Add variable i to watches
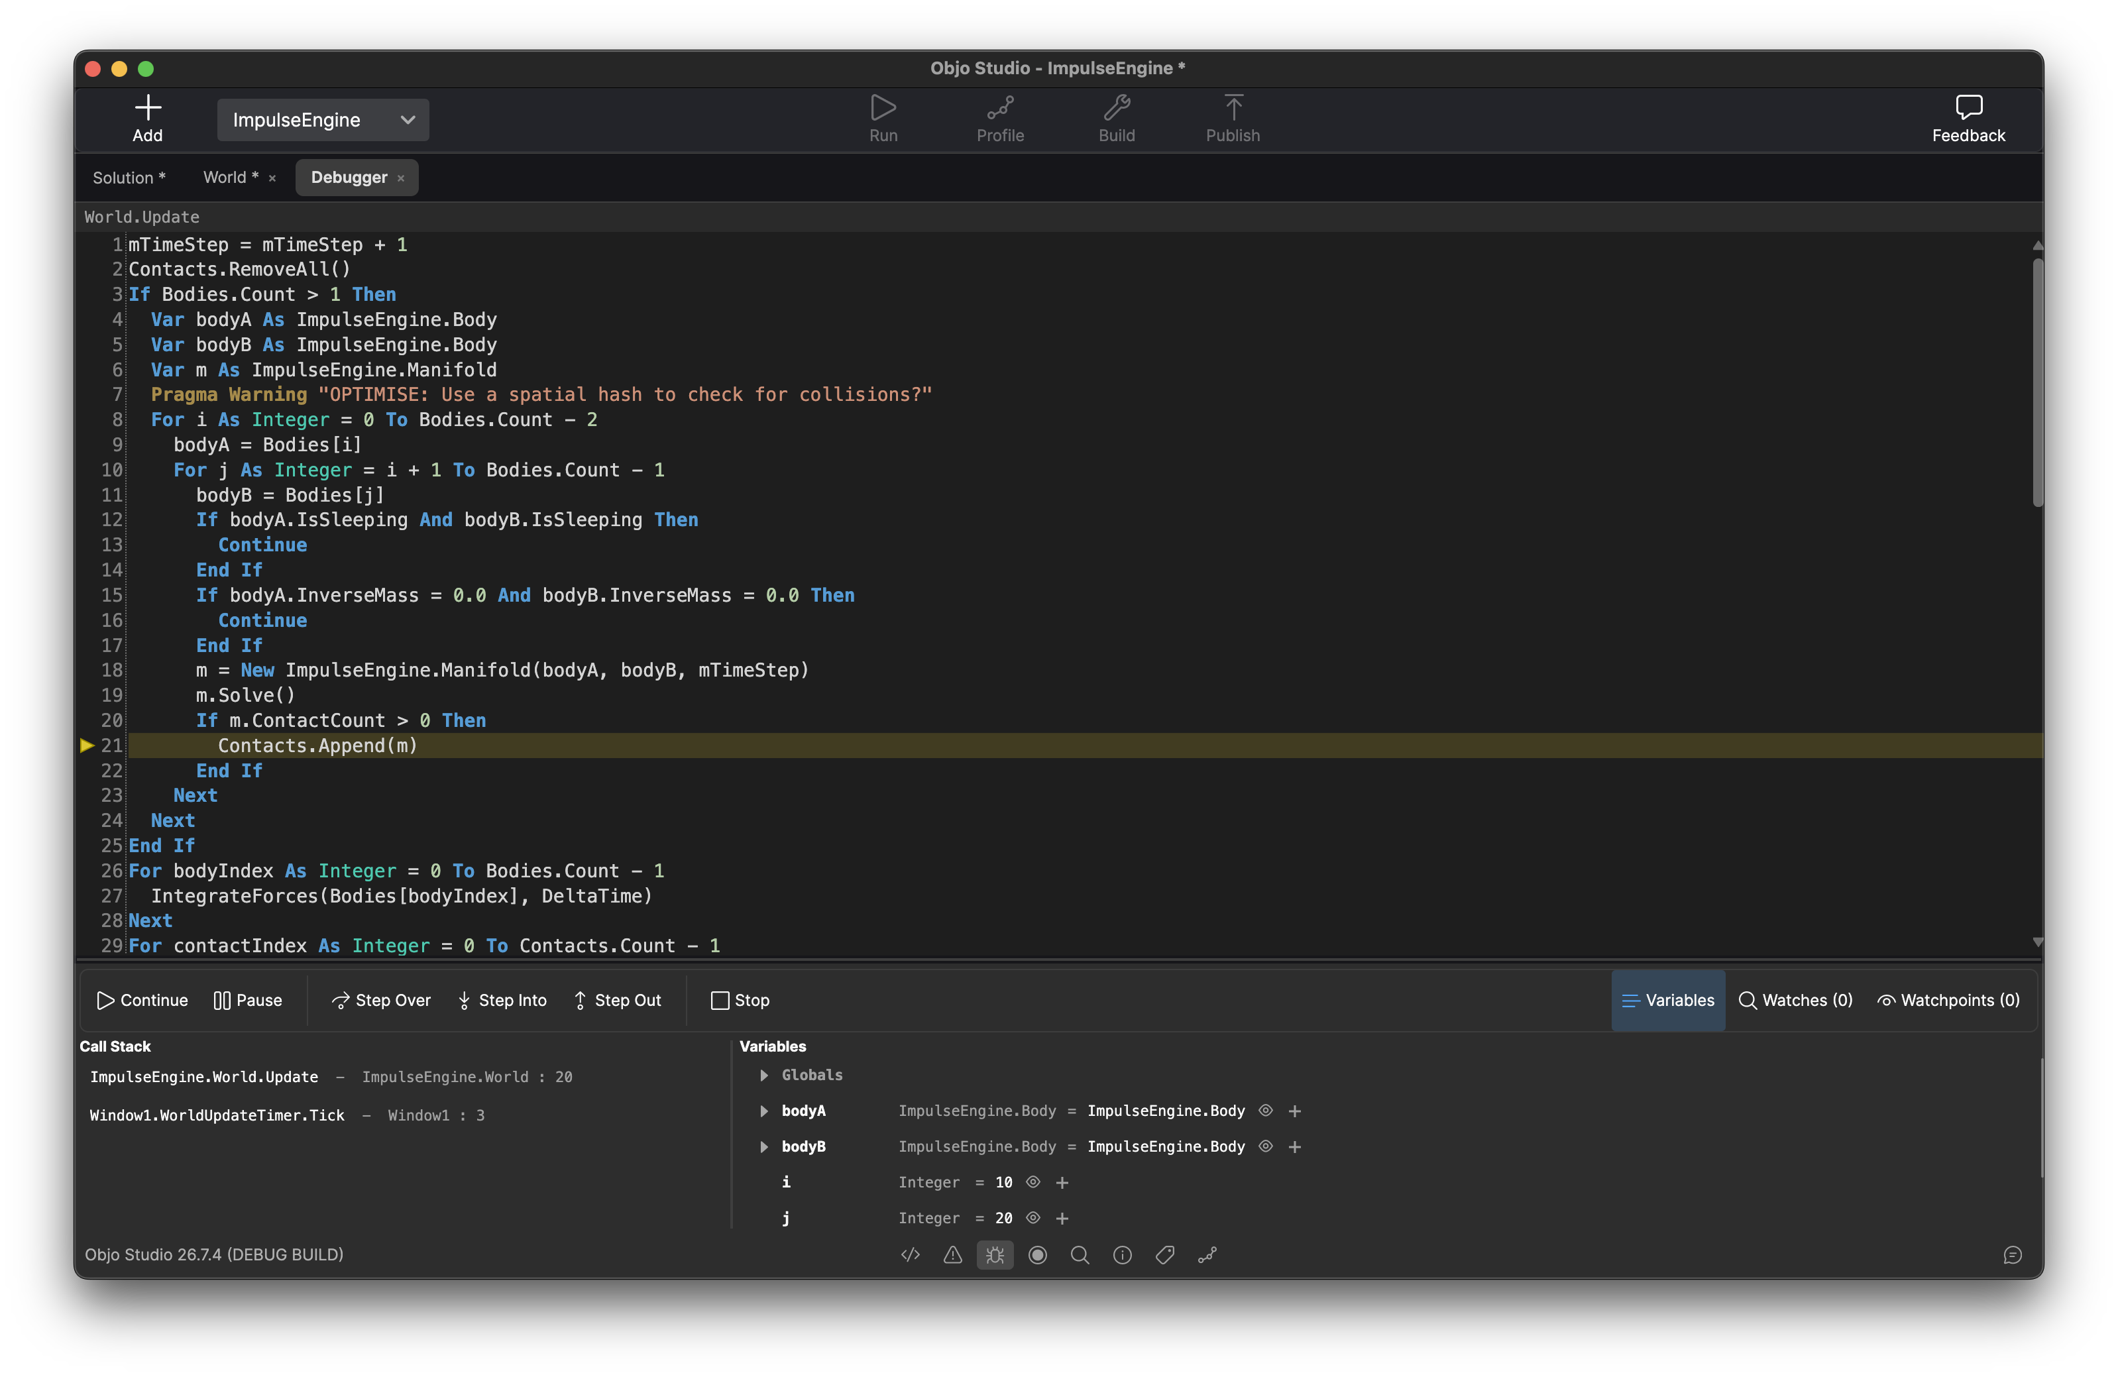The image size is (2118, 1377). 1062,1182
